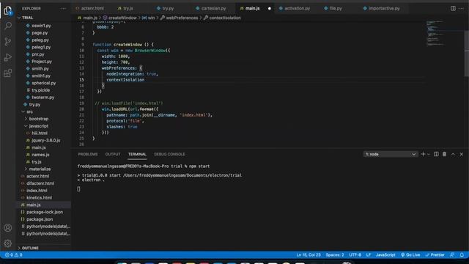Screen dimensions: 469x264
Task: Open the OUTPUT panel tab
Action: tap(113, 154)
